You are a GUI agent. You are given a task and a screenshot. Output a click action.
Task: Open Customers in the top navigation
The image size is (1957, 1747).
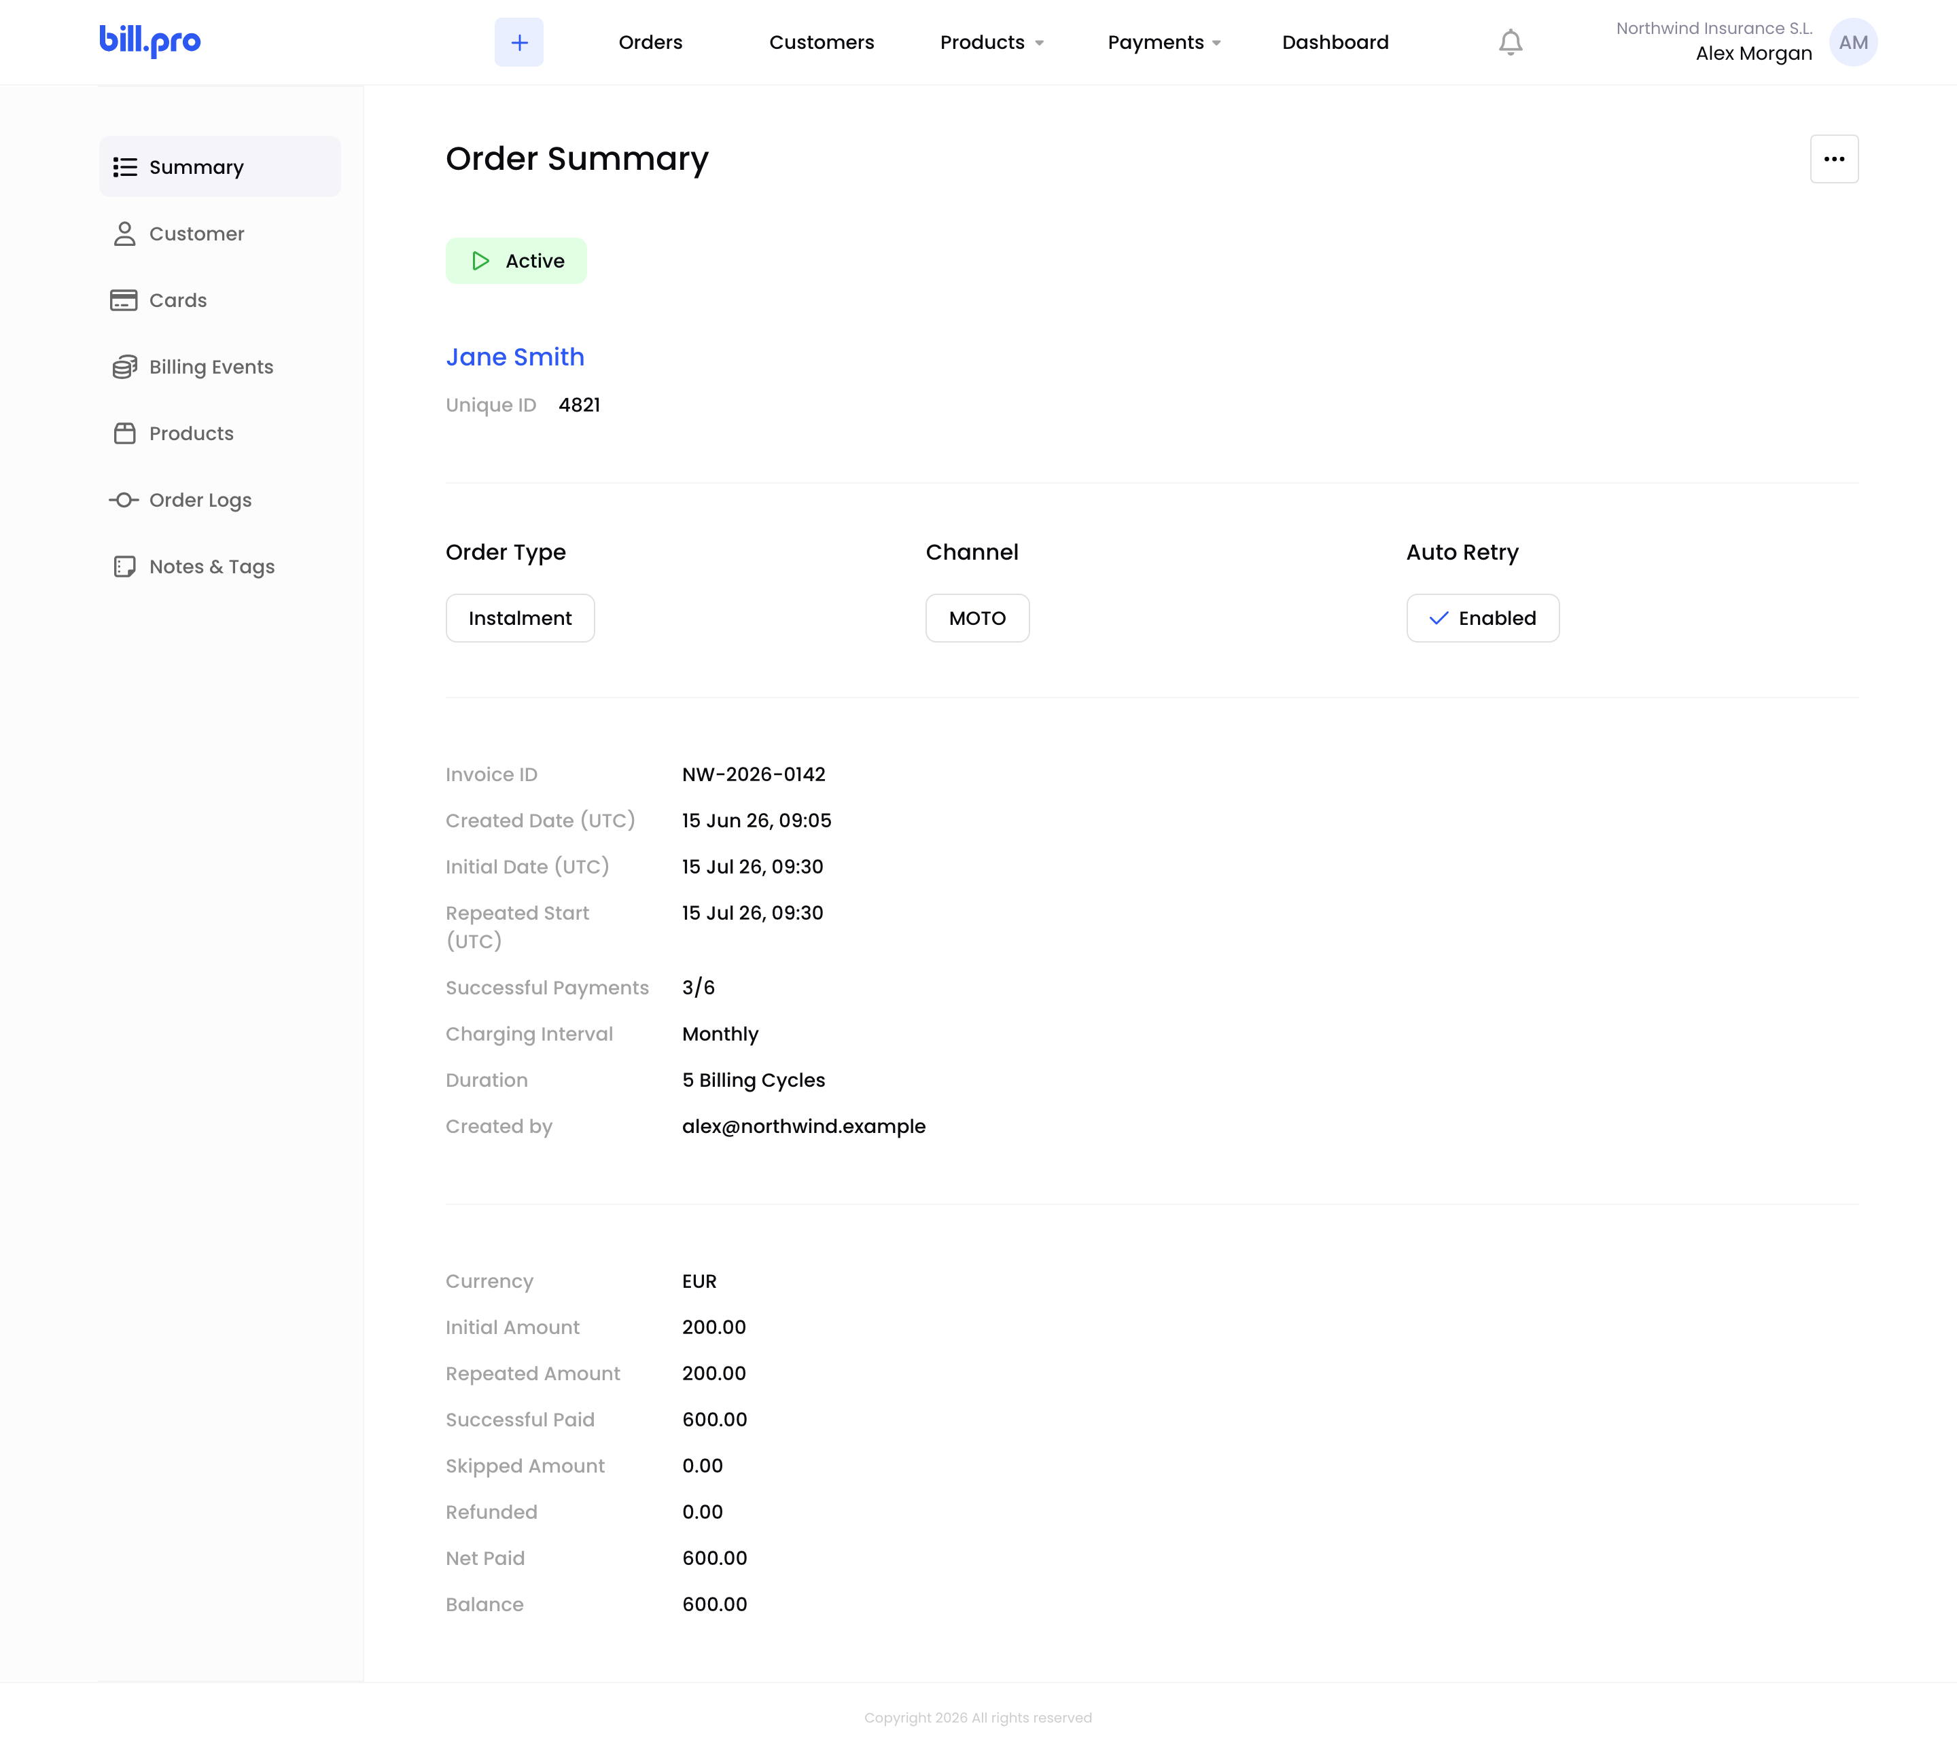[x=821, y=42]
